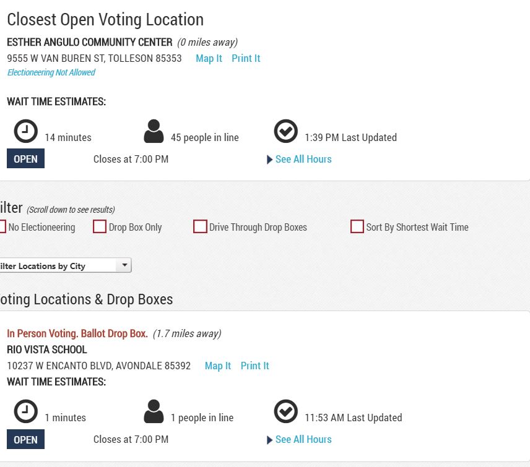Click Print It for Rio Vista School
Screen dimensions: 530x467
pyautogui.click(x=255, y=366)
